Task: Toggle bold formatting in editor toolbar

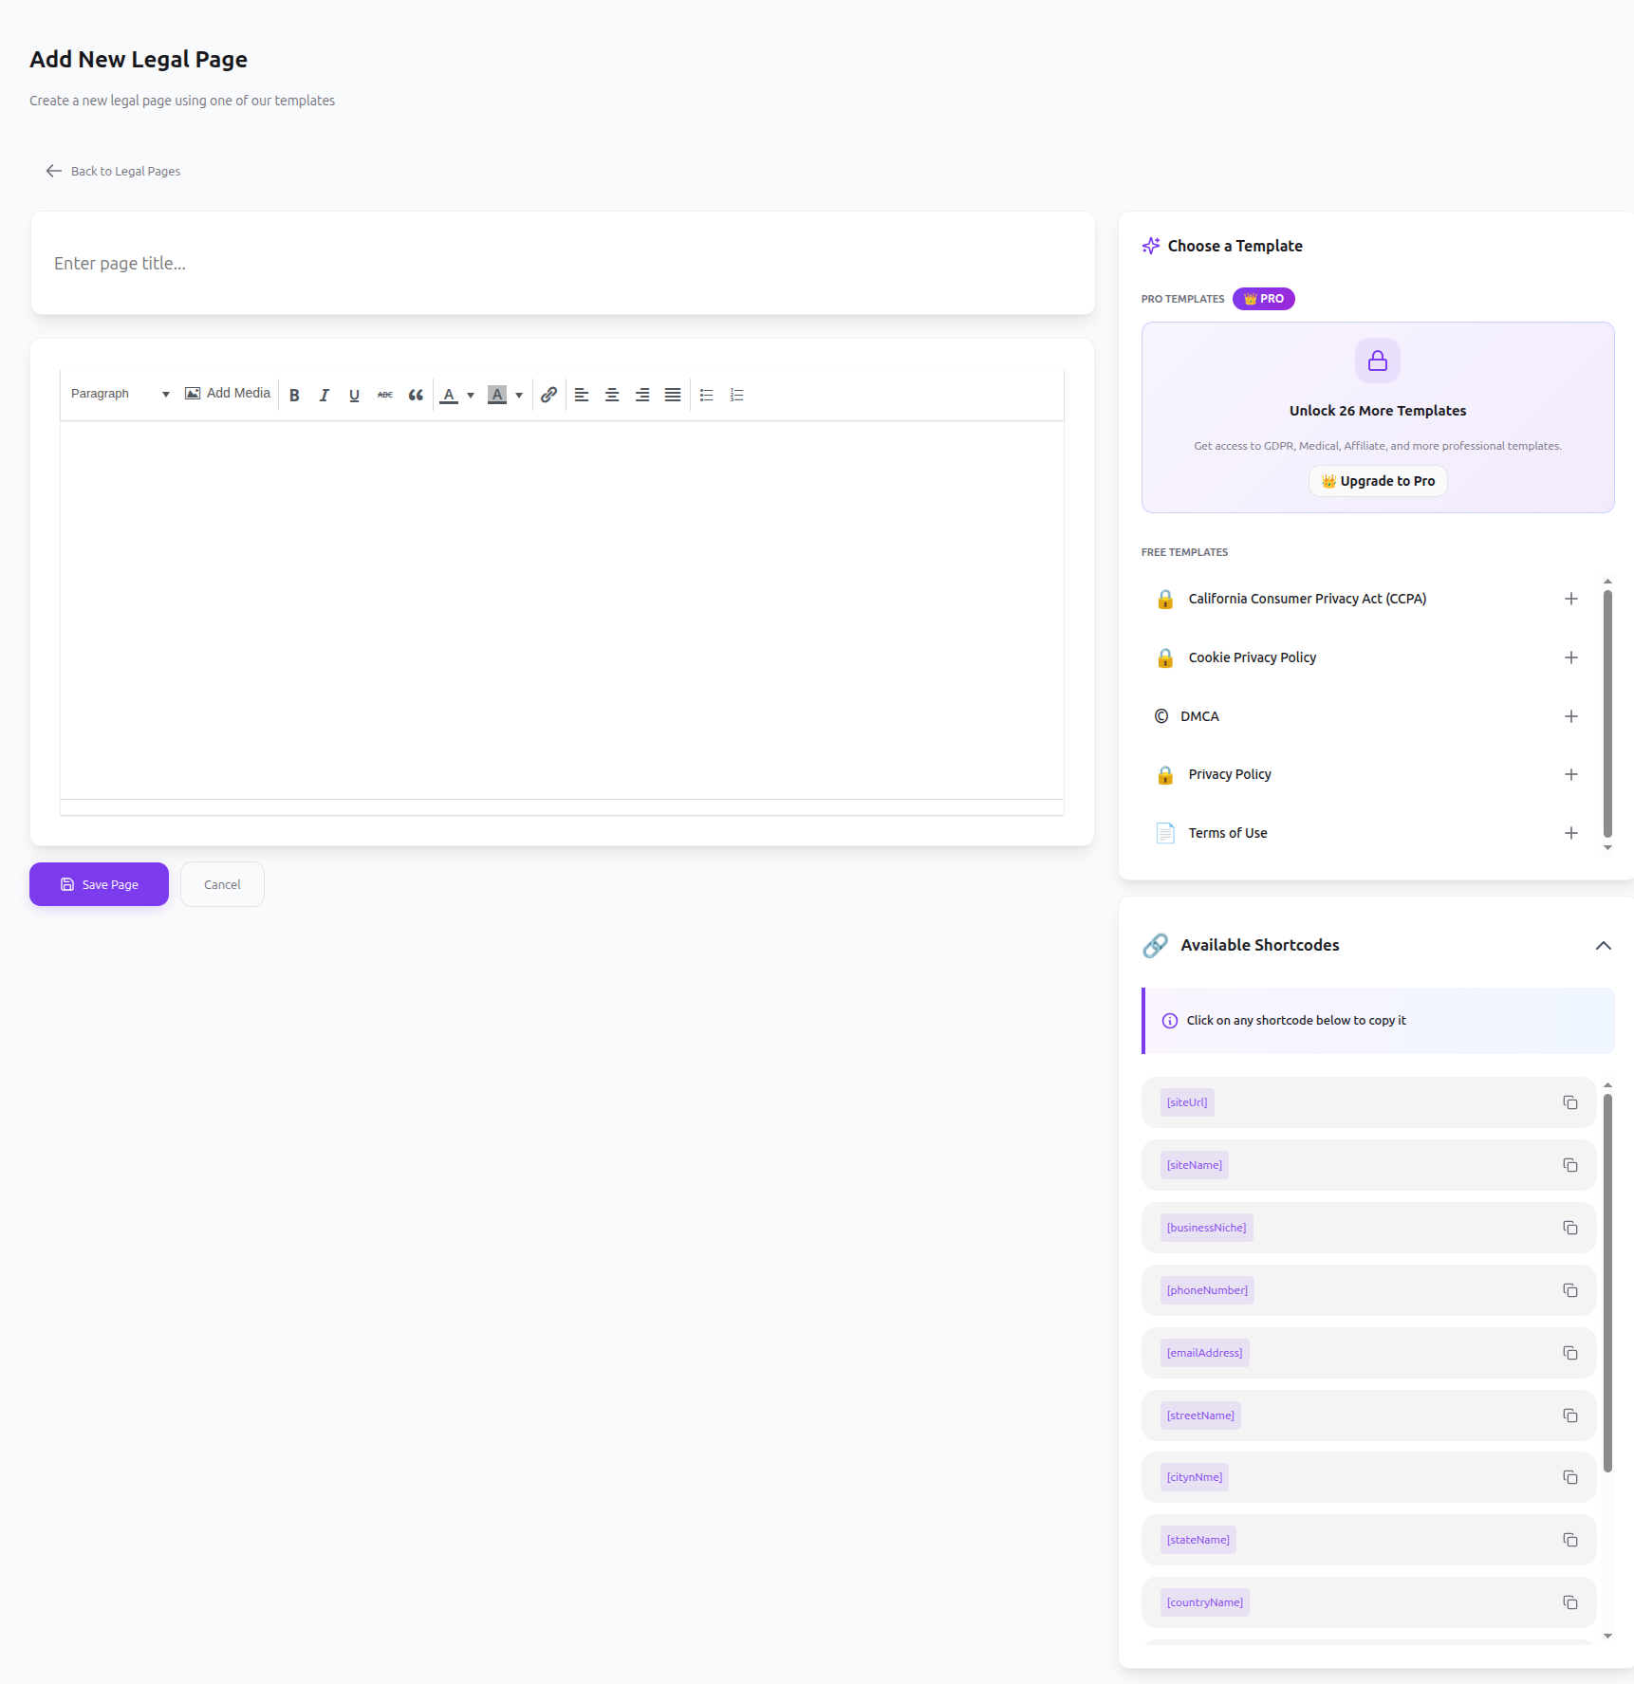Action: pyautogui.click(x=294, y=395)
